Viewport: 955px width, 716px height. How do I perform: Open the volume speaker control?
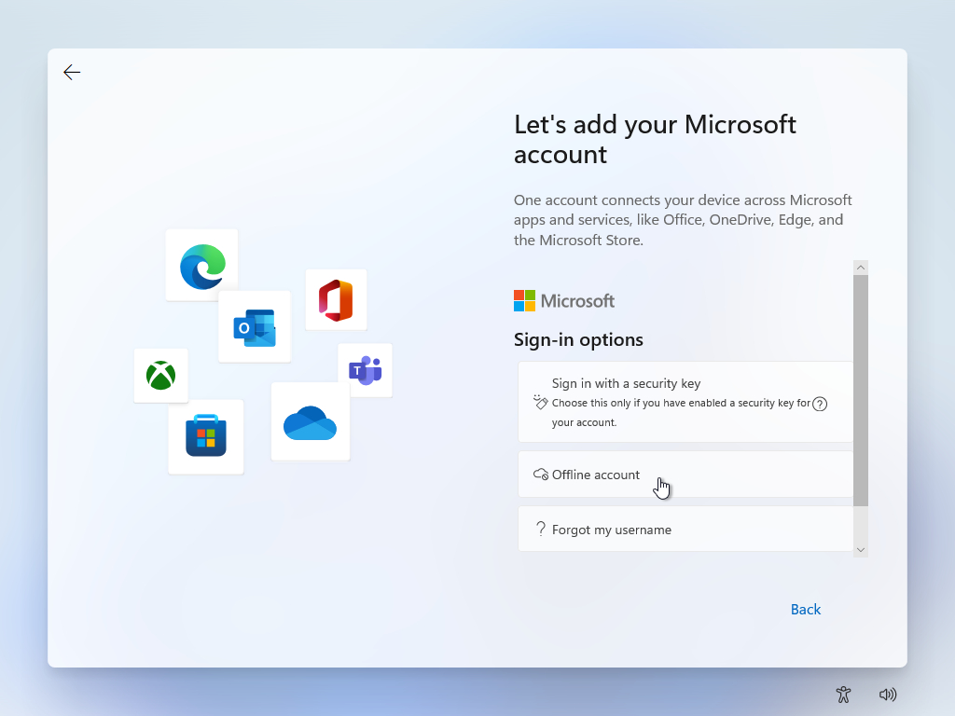(888, 695)
